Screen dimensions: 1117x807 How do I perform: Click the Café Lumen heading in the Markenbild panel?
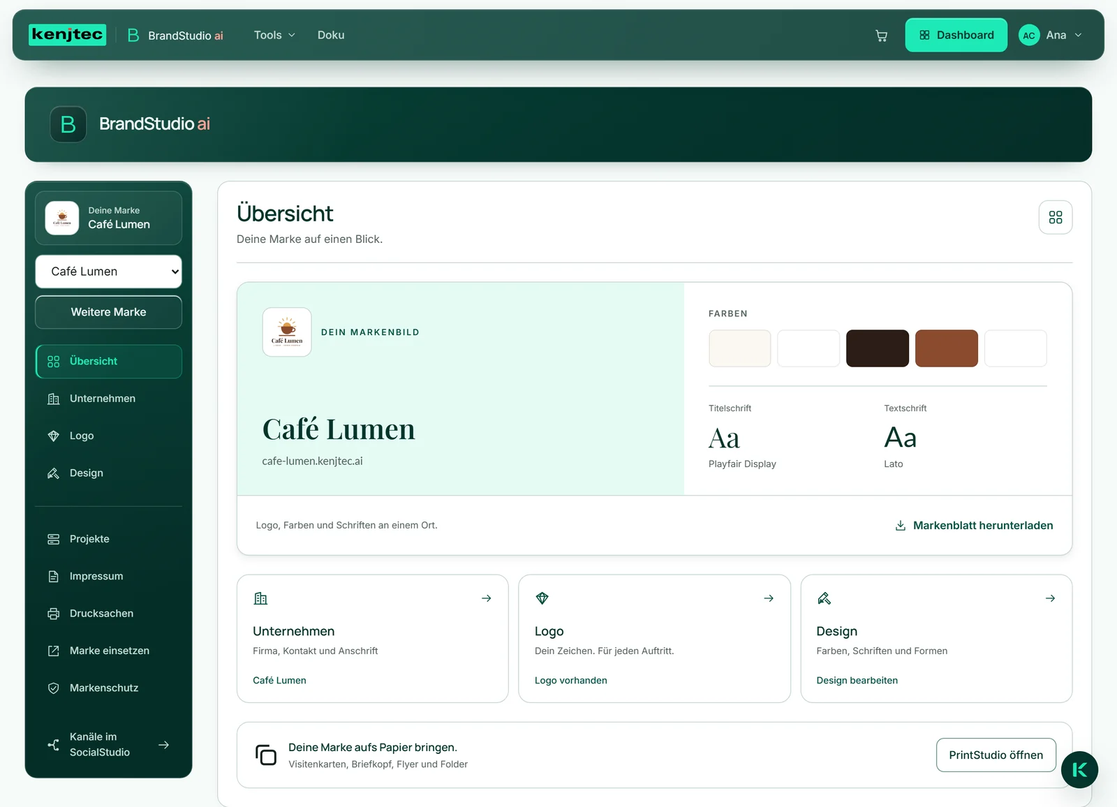pyautogui.click(x=339, y=429)
